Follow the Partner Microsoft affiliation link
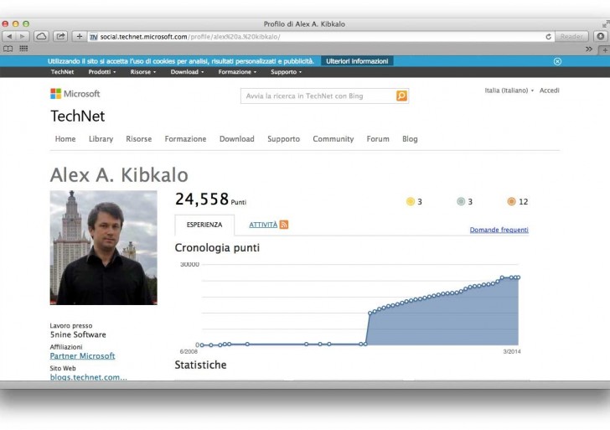This screenshot has height=430, width=610. 82,356
